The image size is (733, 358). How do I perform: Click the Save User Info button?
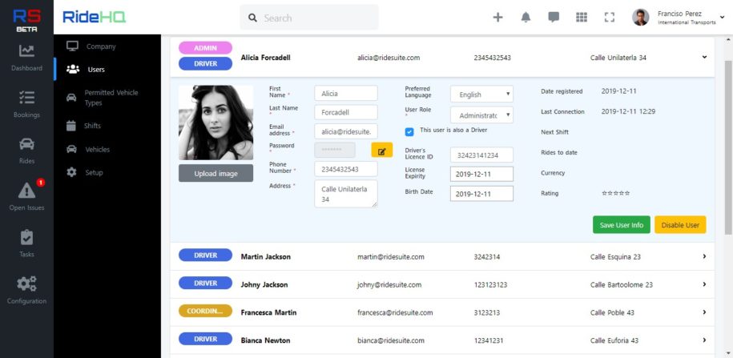(622, 225)
